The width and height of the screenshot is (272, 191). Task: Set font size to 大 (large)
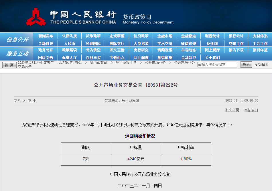(x=24, y=100)
